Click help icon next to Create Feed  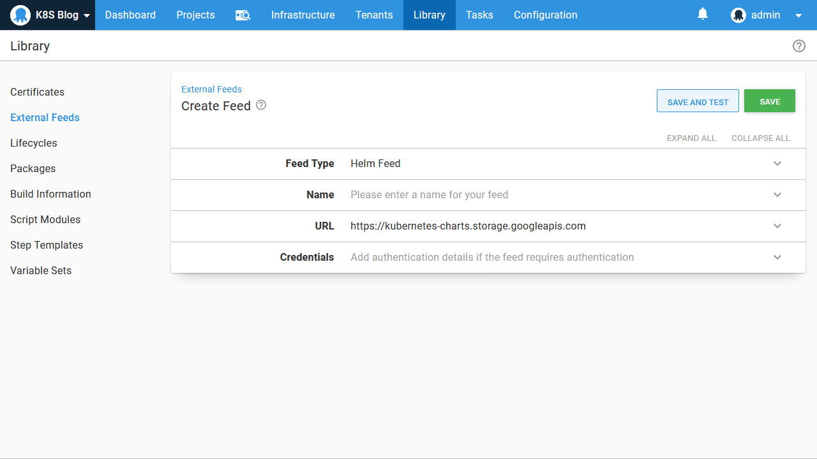pos(261,105)
